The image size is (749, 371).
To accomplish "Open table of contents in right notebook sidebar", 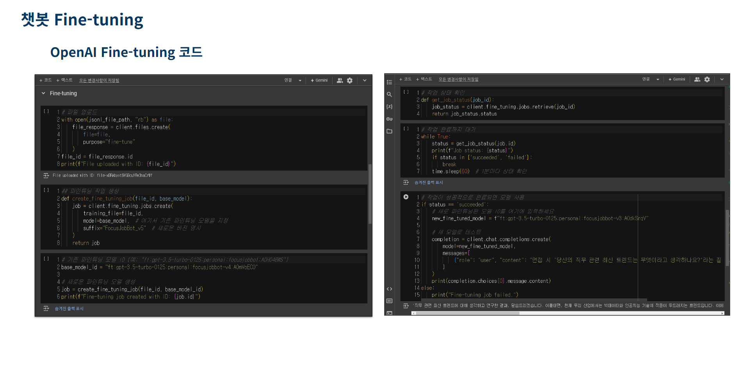I will 389,82.
